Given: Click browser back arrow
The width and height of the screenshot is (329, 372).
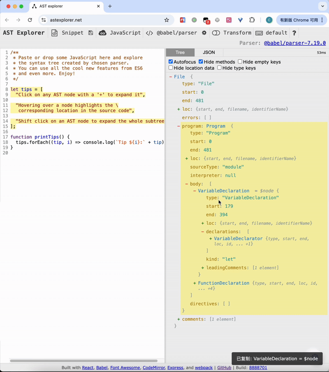Looking at the screenshot, I should pyautogui.click(x=7, y=20).
